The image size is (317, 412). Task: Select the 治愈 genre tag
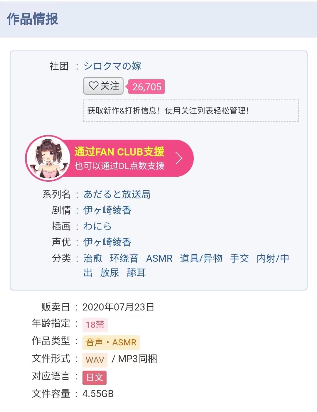[92, 258]
